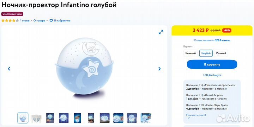This screenshot has width=254, height=127.
Task: Click the heart favorites icon
Action: pyautogui.click(x=51, y=20)
